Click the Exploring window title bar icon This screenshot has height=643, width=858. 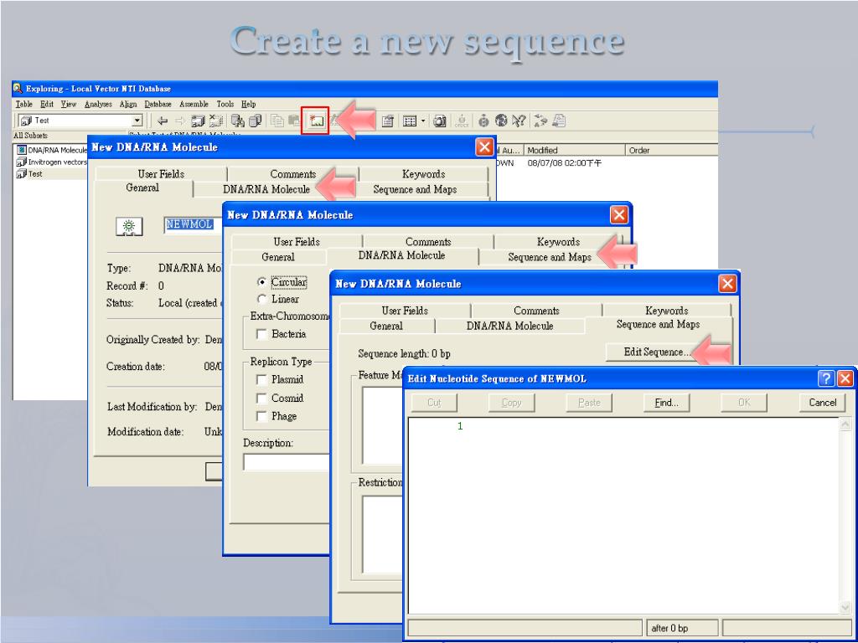click(x=18, y=89)
